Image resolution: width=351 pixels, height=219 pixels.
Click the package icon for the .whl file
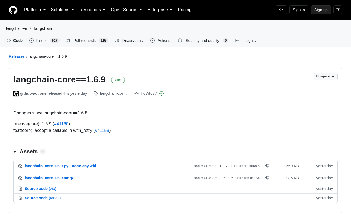click(20, 166)
